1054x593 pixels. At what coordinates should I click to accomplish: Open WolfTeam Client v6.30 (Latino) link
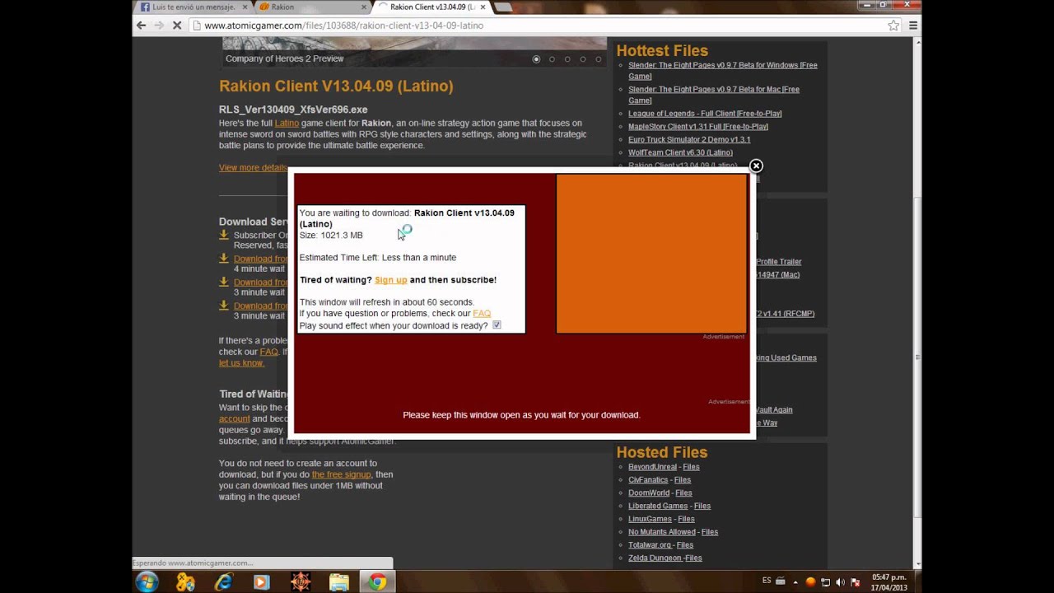680,153
